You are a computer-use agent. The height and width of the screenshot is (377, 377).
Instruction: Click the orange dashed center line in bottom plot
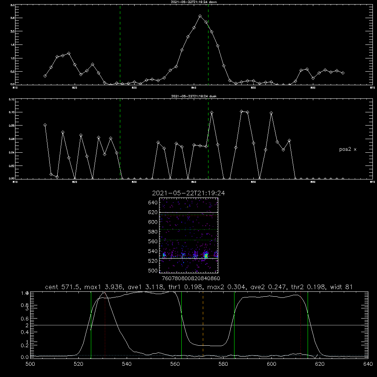click(x=203, y=324)
